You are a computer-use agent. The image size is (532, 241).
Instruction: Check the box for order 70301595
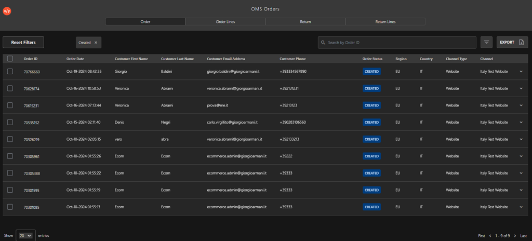(10, 190)
